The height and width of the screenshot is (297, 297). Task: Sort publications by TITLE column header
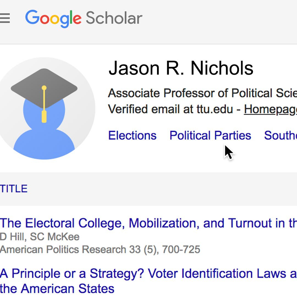click(x=14, y=189)
